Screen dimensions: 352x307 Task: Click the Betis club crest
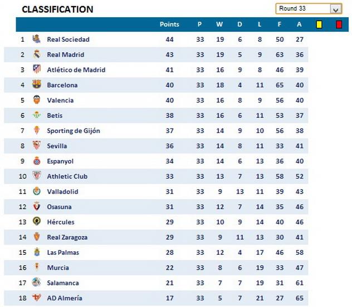[36, 116]
